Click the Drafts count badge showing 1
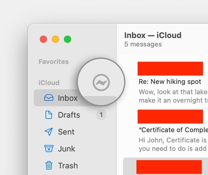 (x=101, y=115)
